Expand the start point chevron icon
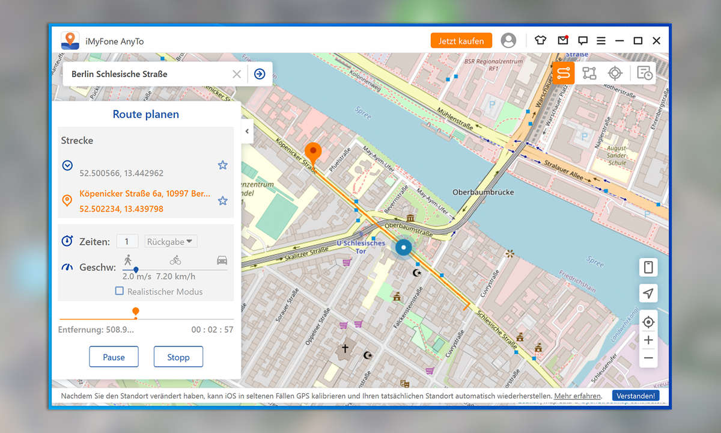Viewport: 721px width, 433px height. (x=68, y=165)
